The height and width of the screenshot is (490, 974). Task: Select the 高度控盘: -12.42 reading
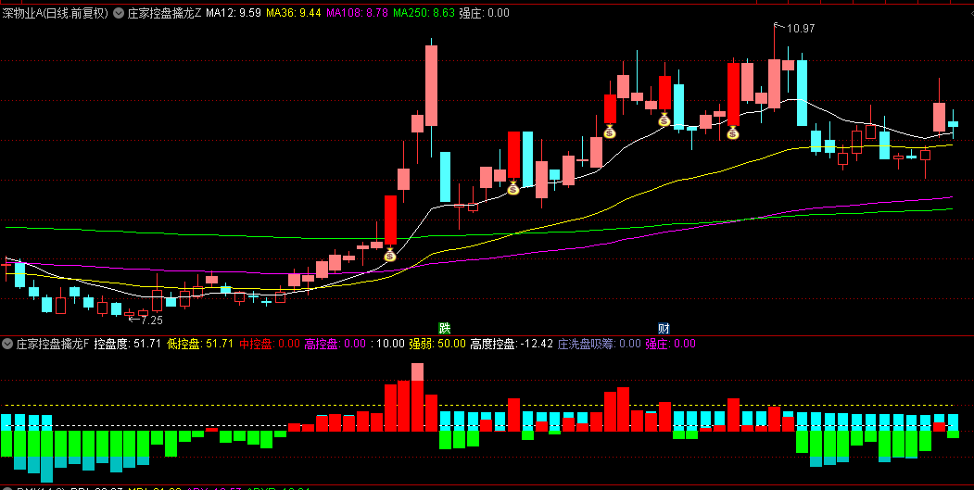(512, 344)
